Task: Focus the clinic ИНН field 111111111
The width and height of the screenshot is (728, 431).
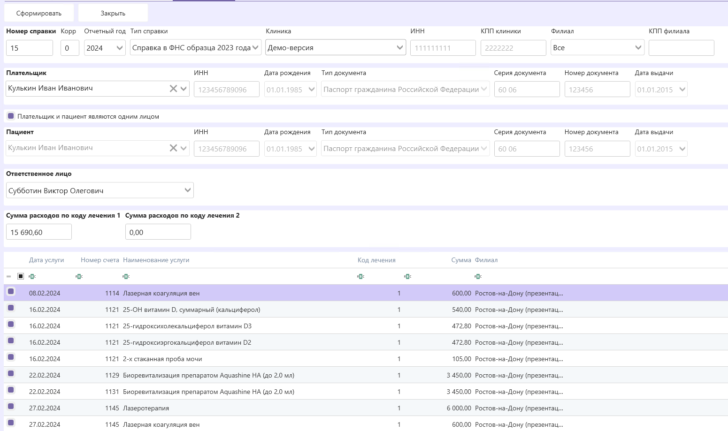Action: [x=443, y=48]
